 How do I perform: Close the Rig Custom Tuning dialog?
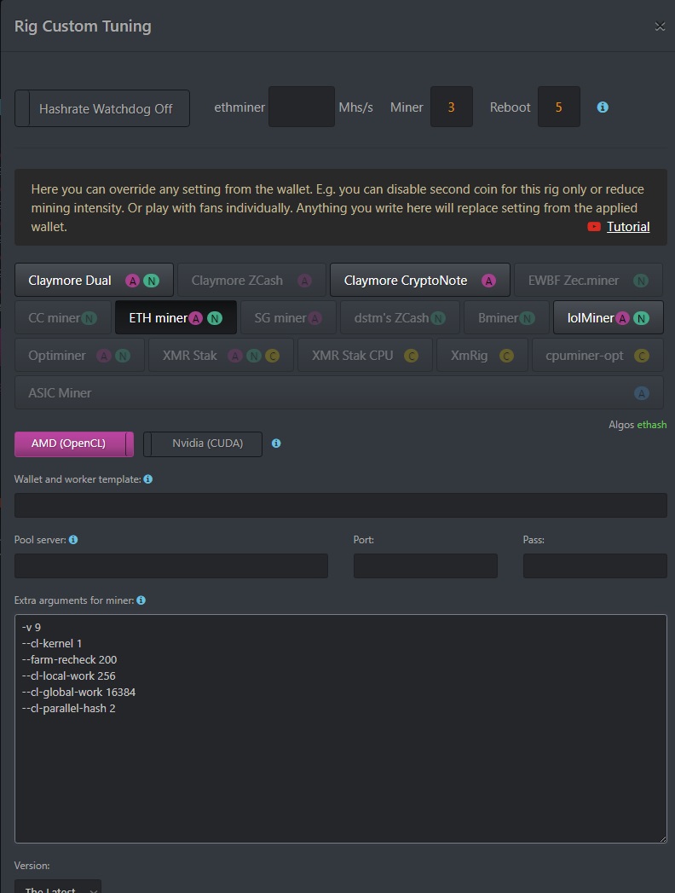[660, 26]
